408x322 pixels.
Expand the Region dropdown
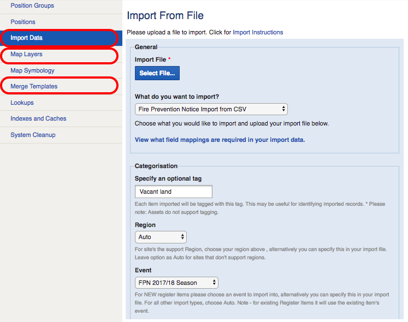pos(161,237)
